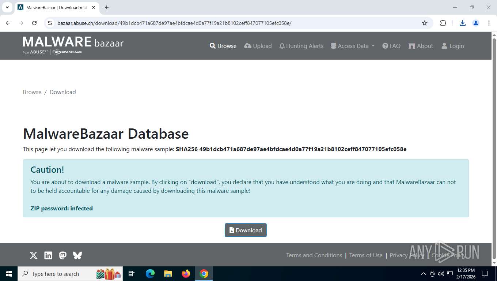
Task: Click the 'Caution!' heading
Action: pyautogui.click(x=47, y=169)
